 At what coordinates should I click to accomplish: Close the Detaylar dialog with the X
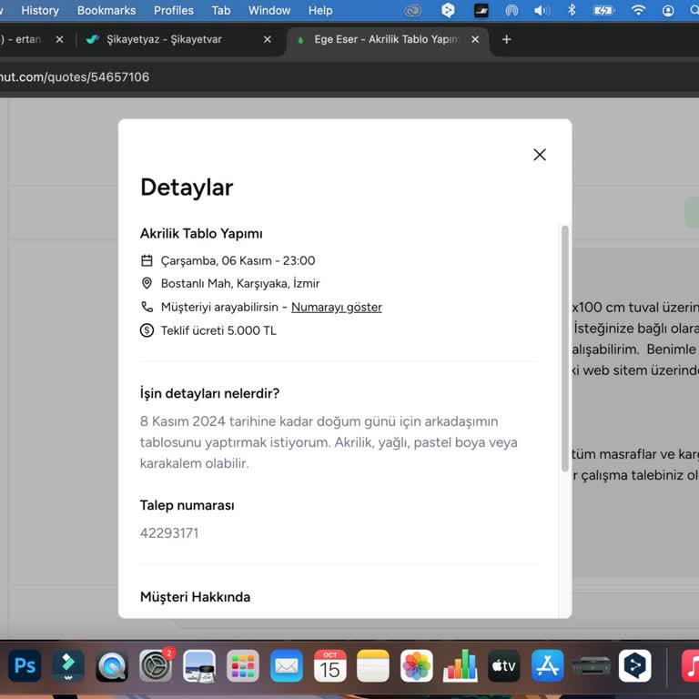click(x=540, y=155)
